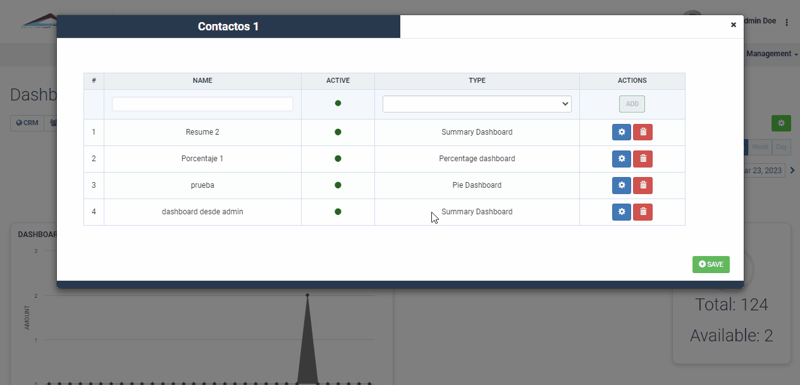Open settings for prueba dashboard
Screen dimensions: 800x385
[621, 185]
